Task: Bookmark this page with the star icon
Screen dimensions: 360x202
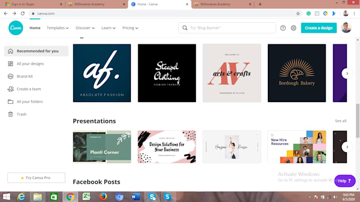Action: tap(298, 14)
